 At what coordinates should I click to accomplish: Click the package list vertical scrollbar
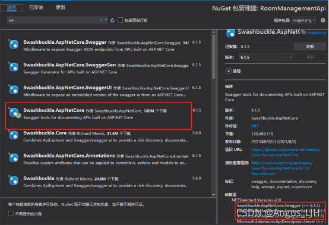click(x=213, y=56)
